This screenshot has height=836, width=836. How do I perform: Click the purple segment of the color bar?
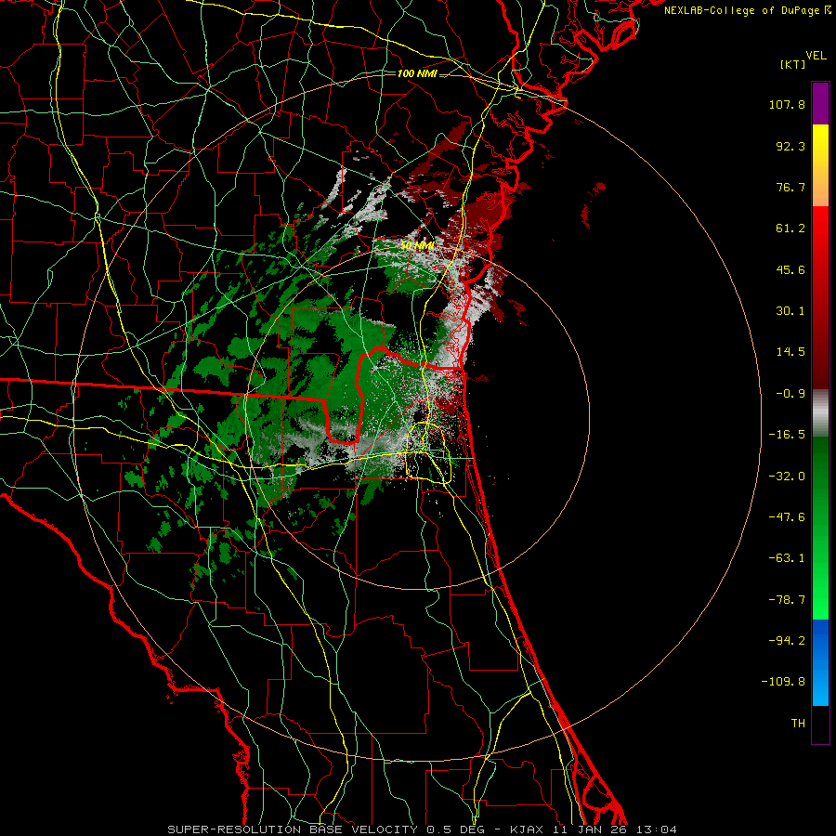click(x=820, y=103)
